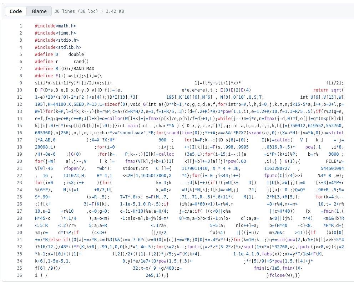Select line number 11
354x285 pixels.
[20, 97]
